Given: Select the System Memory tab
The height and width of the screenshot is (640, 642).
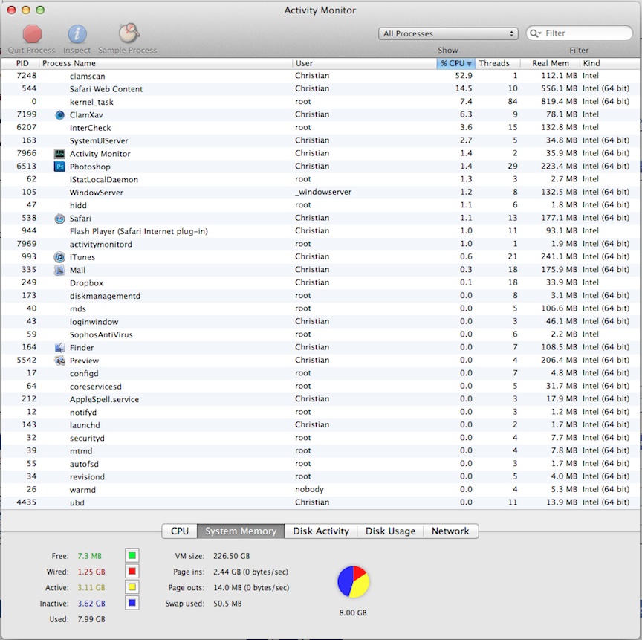Looking at the screenshot, I should (x=241, y=531).
